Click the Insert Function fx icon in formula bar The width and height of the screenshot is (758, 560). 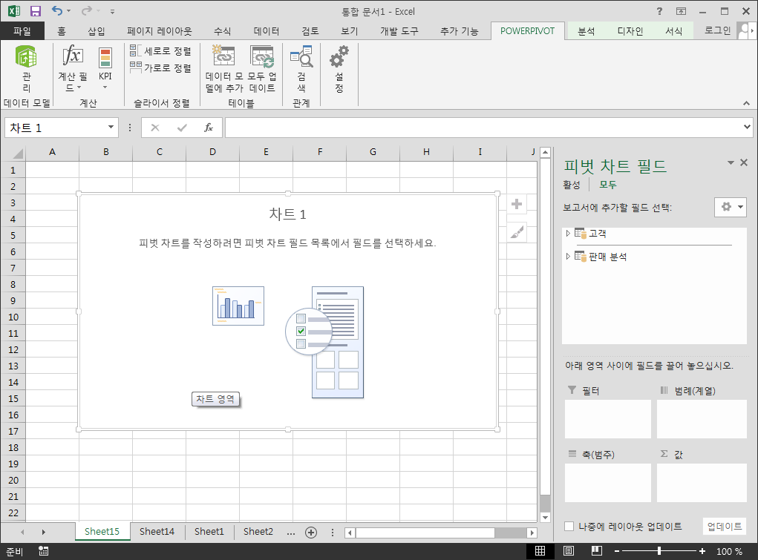tap(209, 128)
